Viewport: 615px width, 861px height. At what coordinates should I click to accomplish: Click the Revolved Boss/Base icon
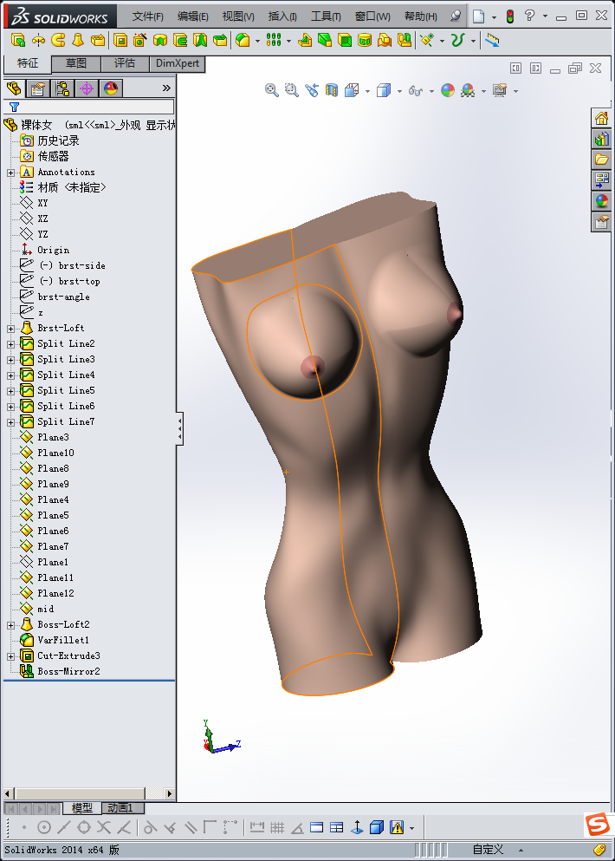click(x=38, y=40)
